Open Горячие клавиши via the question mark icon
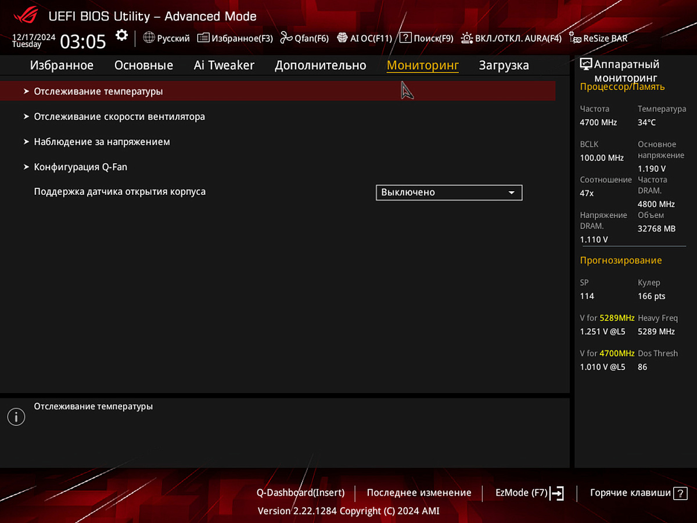Screen dimensions: 697x523 [x=680, y=493]
